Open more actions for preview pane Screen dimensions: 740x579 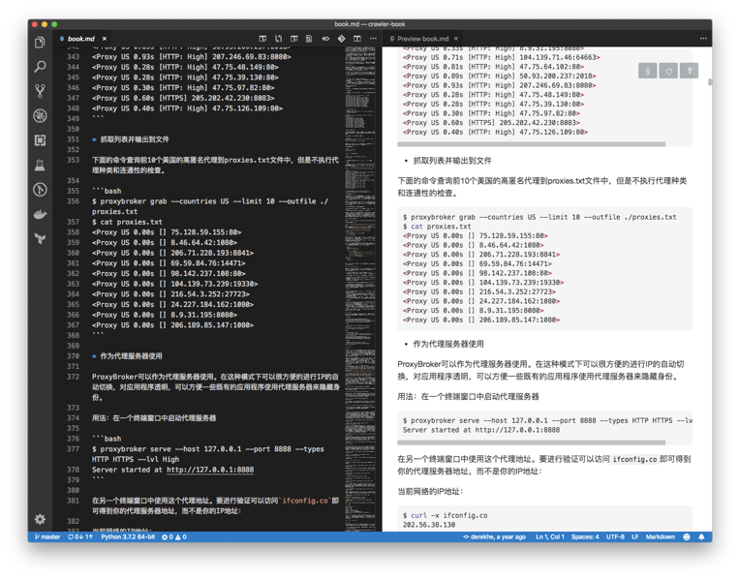[703, 39]
